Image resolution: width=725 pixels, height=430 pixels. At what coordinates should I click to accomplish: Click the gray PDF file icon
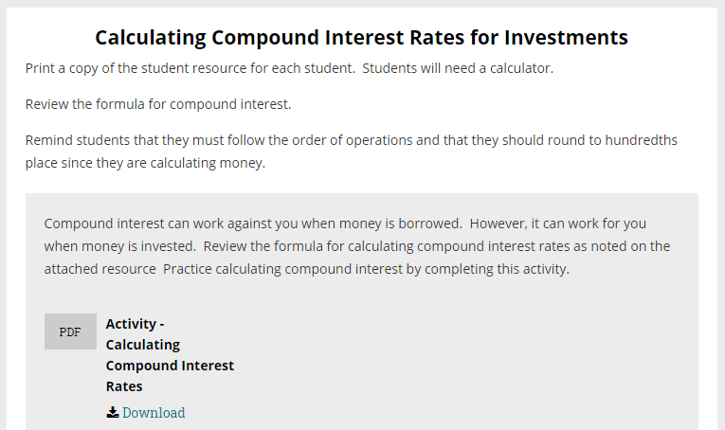click(70, 331)
